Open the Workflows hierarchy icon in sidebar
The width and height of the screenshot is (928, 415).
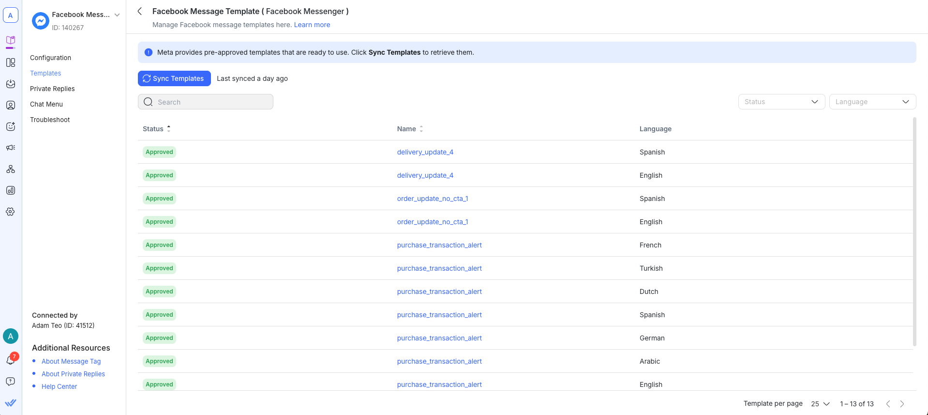[11, 169]
